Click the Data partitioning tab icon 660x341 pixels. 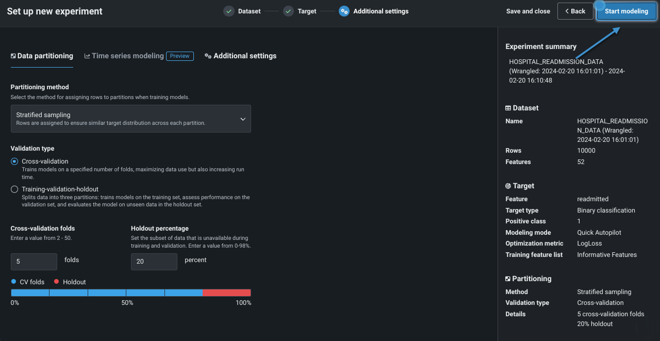(x=13, y=56)
